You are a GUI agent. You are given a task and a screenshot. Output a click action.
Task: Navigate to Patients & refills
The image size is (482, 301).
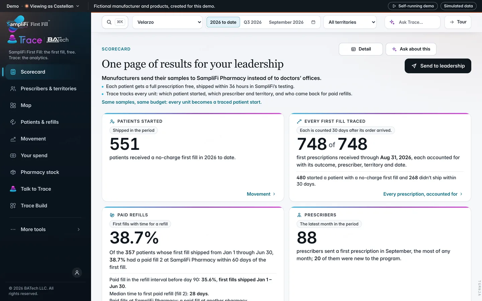(x=46, y=122)
